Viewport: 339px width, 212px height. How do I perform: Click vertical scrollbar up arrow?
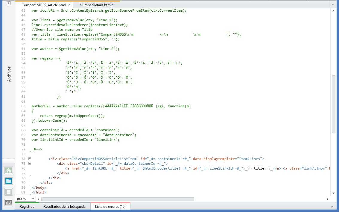click(334, 10)
